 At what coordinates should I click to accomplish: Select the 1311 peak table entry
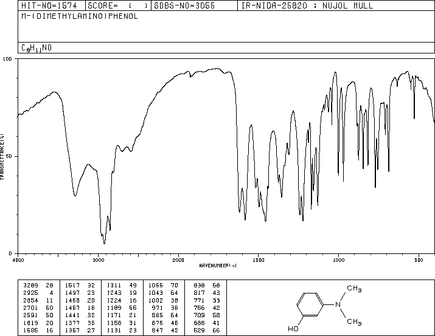(x=122, y=286)
